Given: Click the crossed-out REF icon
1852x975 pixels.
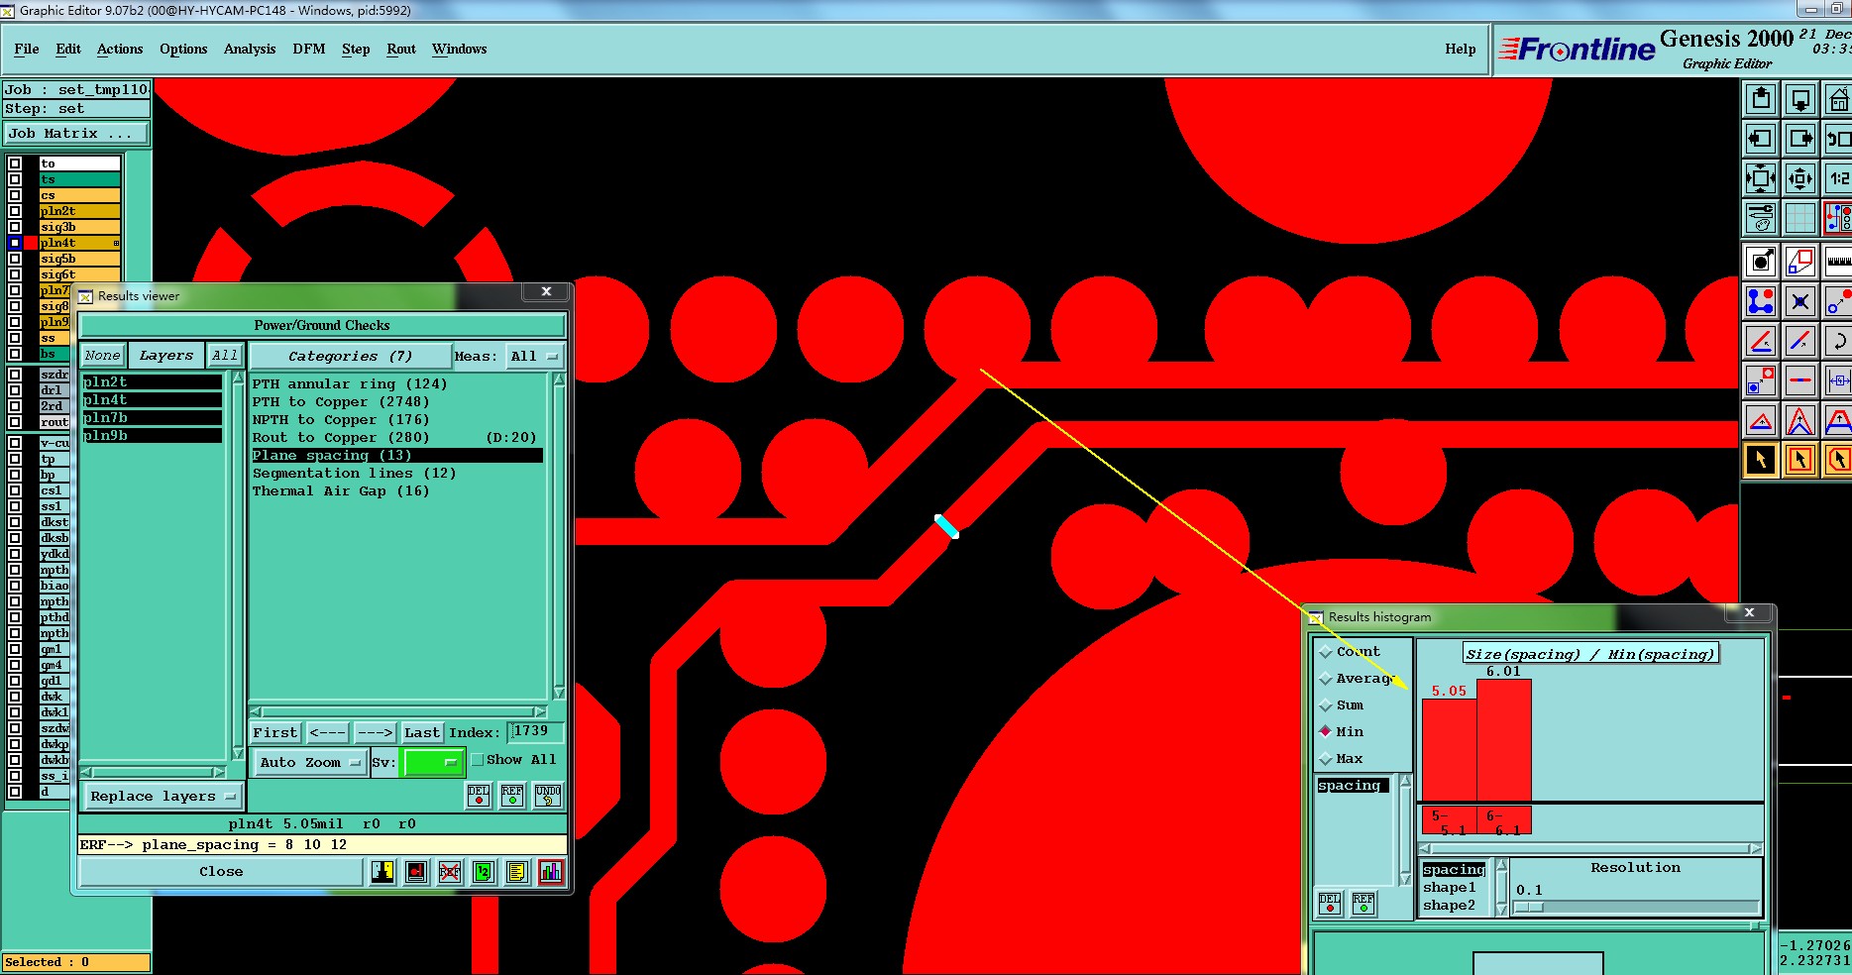Looking at the screenshot, I should (450, 872).
